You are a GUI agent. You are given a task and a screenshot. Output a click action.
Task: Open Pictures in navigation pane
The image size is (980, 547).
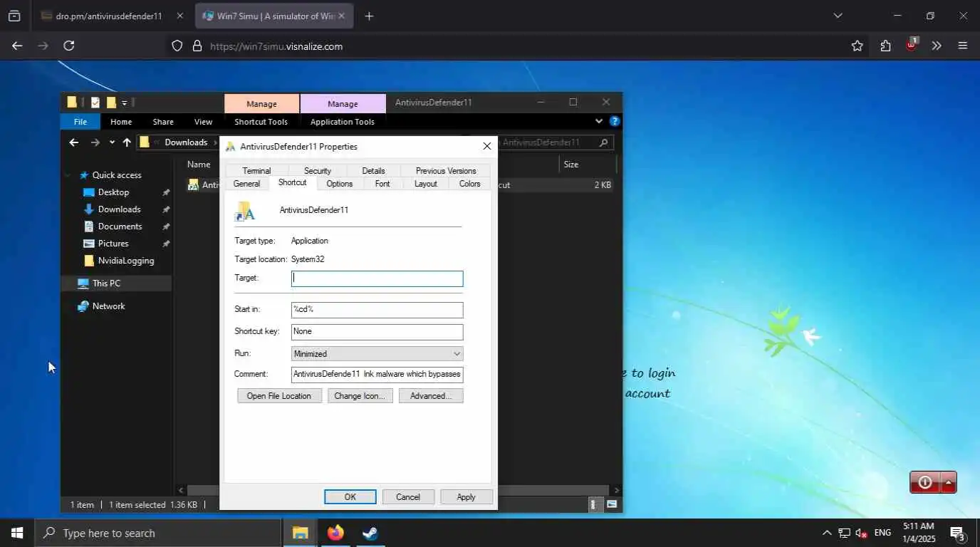point(113,244)
